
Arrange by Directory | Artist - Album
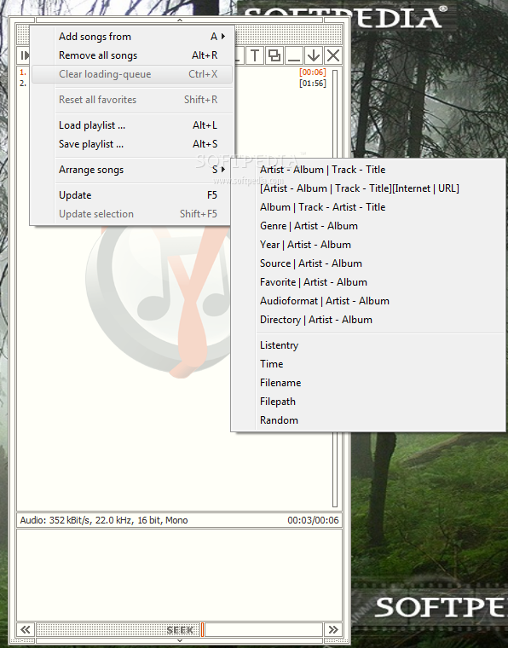368,320
